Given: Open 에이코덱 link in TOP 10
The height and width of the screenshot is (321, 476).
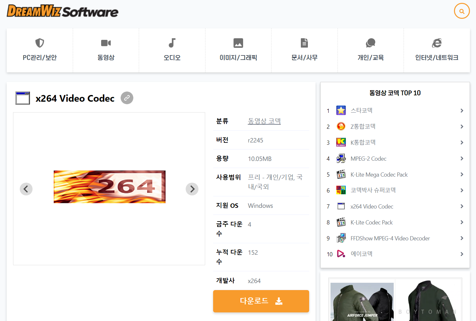Looking at the screenshot, I should click(361, 254).
